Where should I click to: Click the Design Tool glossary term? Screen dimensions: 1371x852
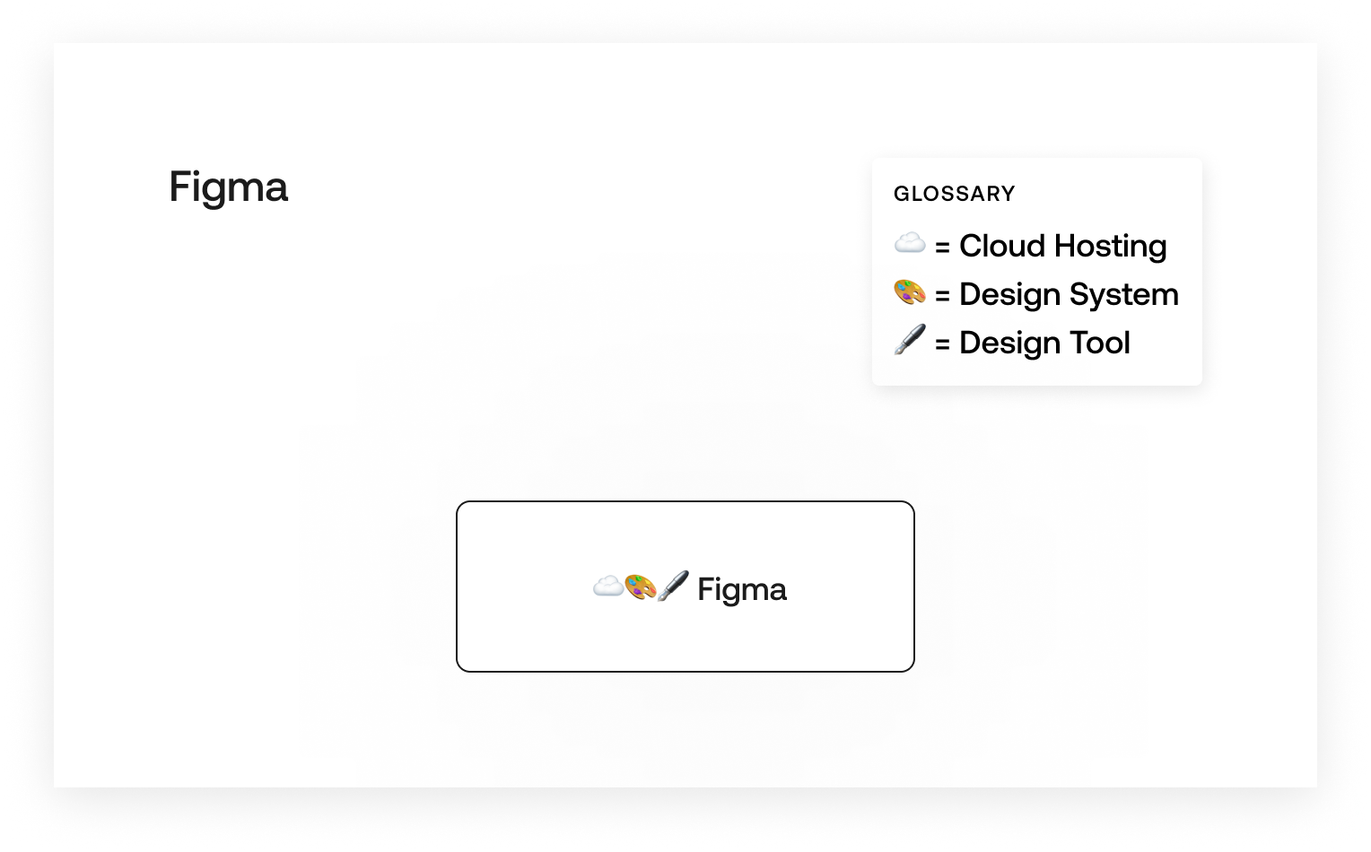[1044, 343]
